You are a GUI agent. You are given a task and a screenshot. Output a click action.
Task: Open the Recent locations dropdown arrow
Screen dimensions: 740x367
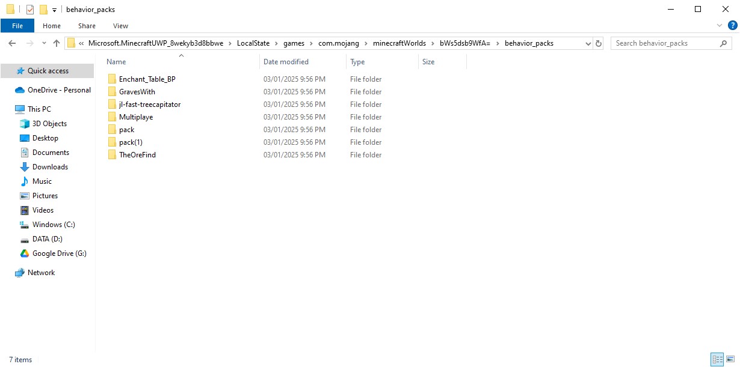tap(44, 43)
